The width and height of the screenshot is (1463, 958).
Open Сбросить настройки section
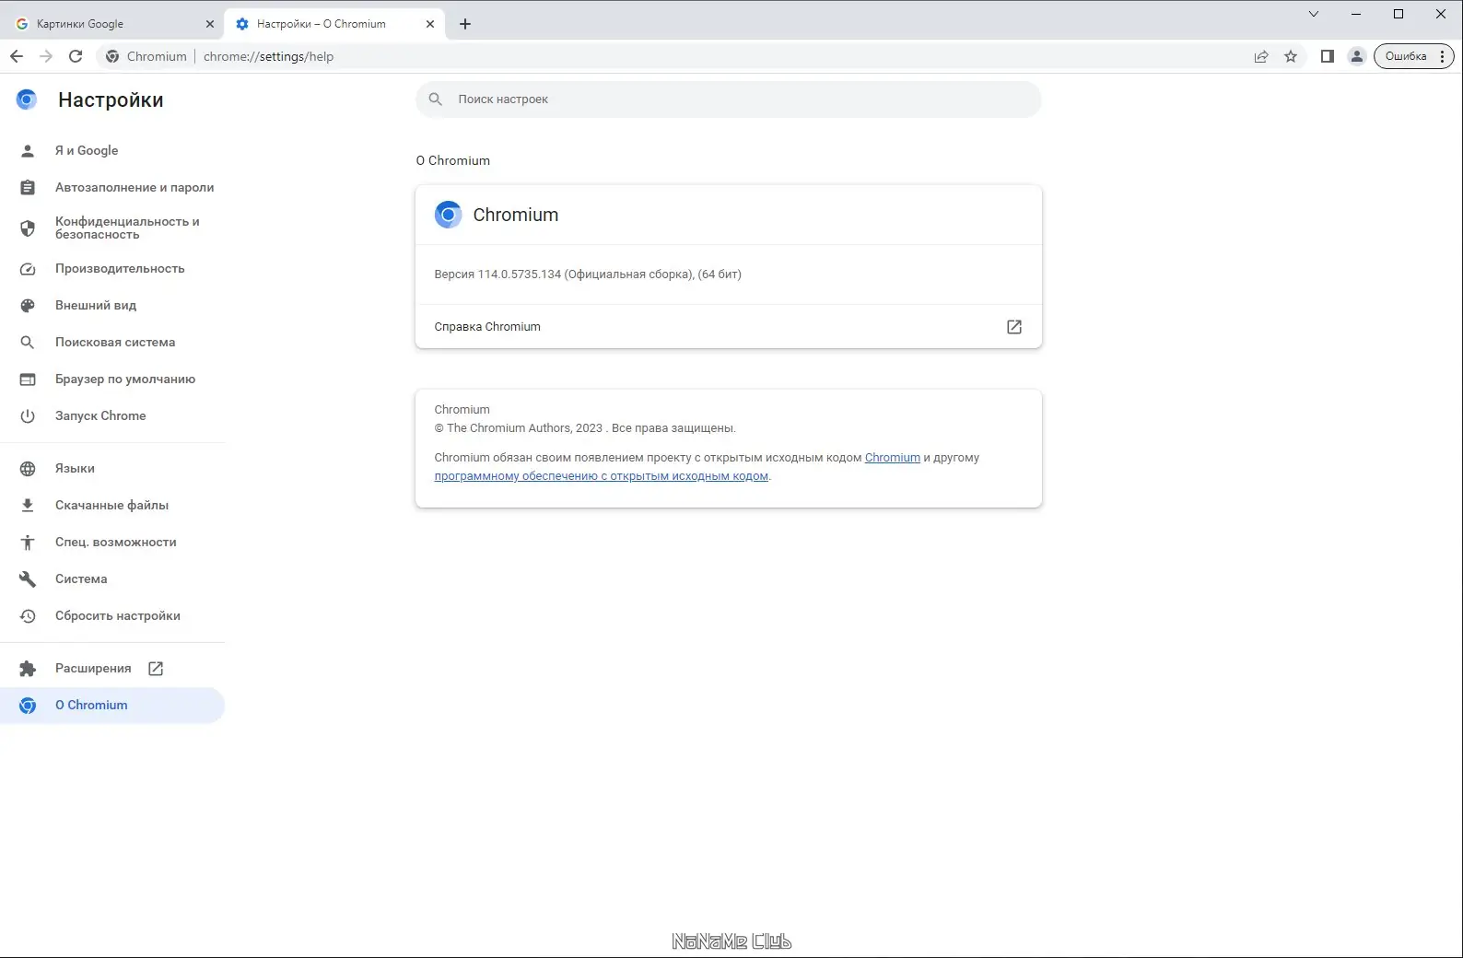coord(112,616)
